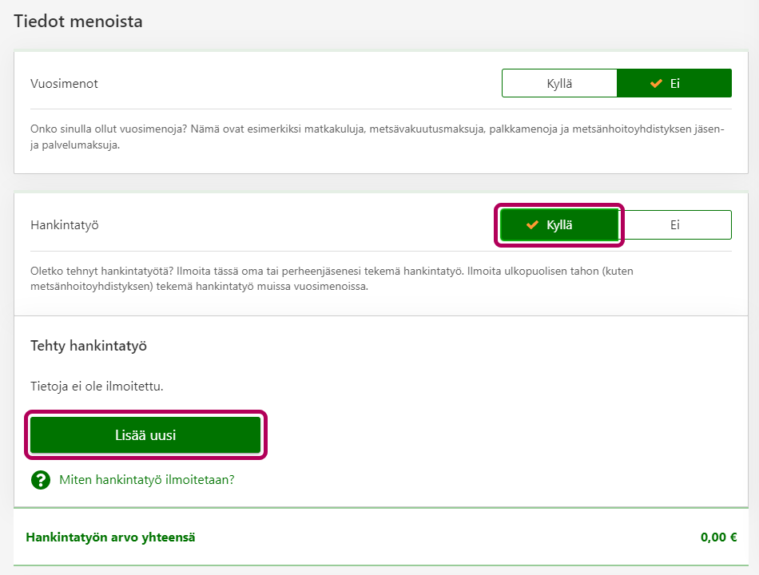This screenshot has width=759, height=575.
Task: Select Kyllä for Vuosimenot
Action: click(x=559, y=83)
